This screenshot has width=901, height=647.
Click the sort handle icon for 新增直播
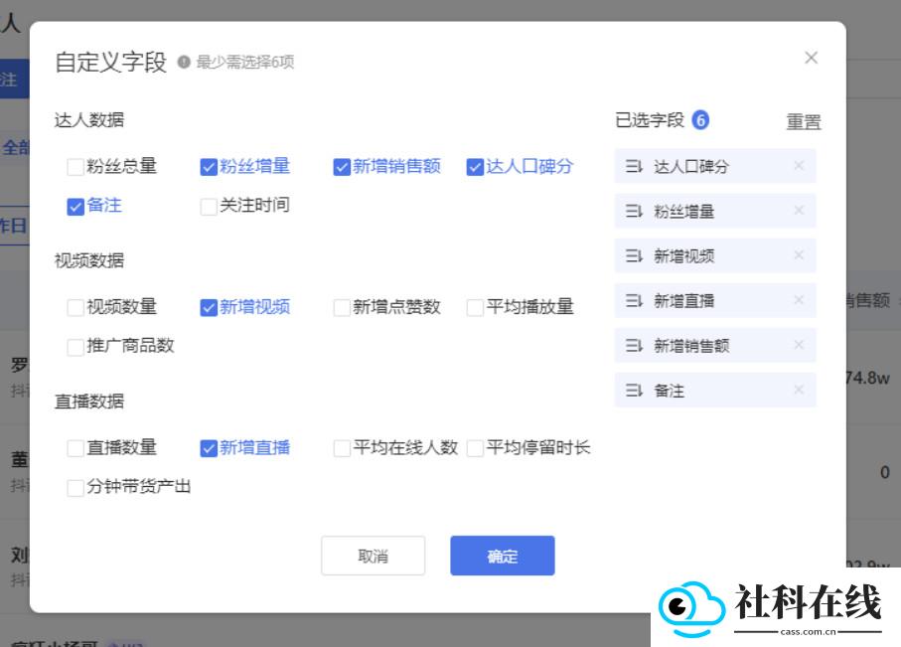point(634,301)
